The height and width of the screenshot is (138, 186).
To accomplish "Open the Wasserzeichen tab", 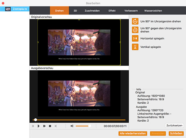I will [x=153, y=11].
